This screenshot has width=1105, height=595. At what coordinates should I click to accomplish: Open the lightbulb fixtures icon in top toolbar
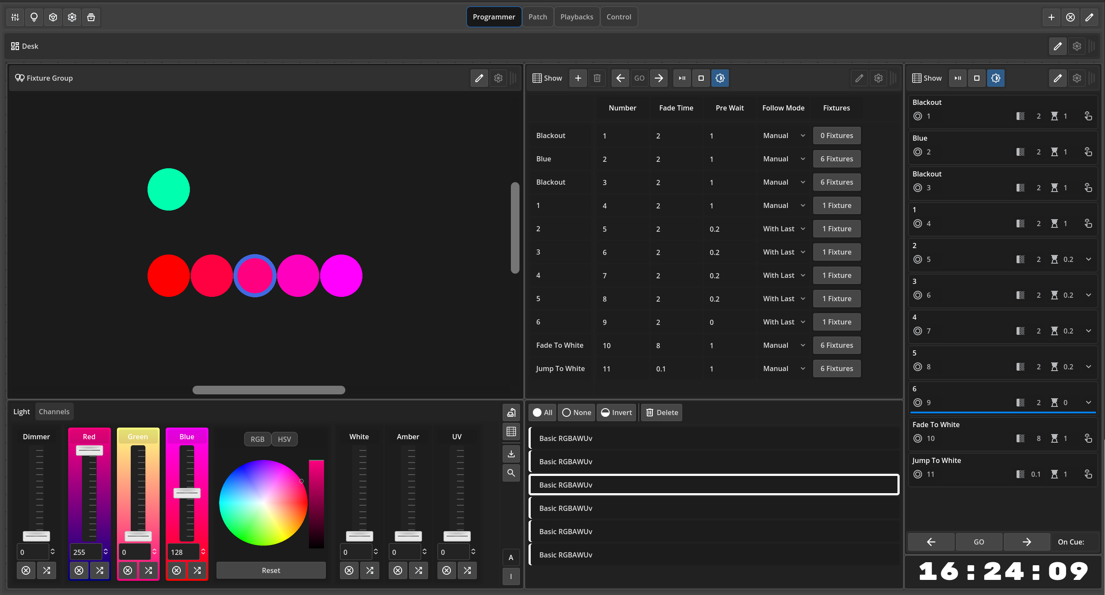[x=34, y=17]
